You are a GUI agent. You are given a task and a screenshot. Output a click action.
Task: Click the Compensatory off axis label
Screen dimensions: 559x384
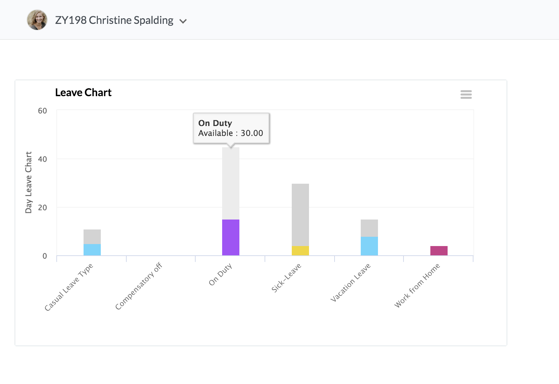139,286
